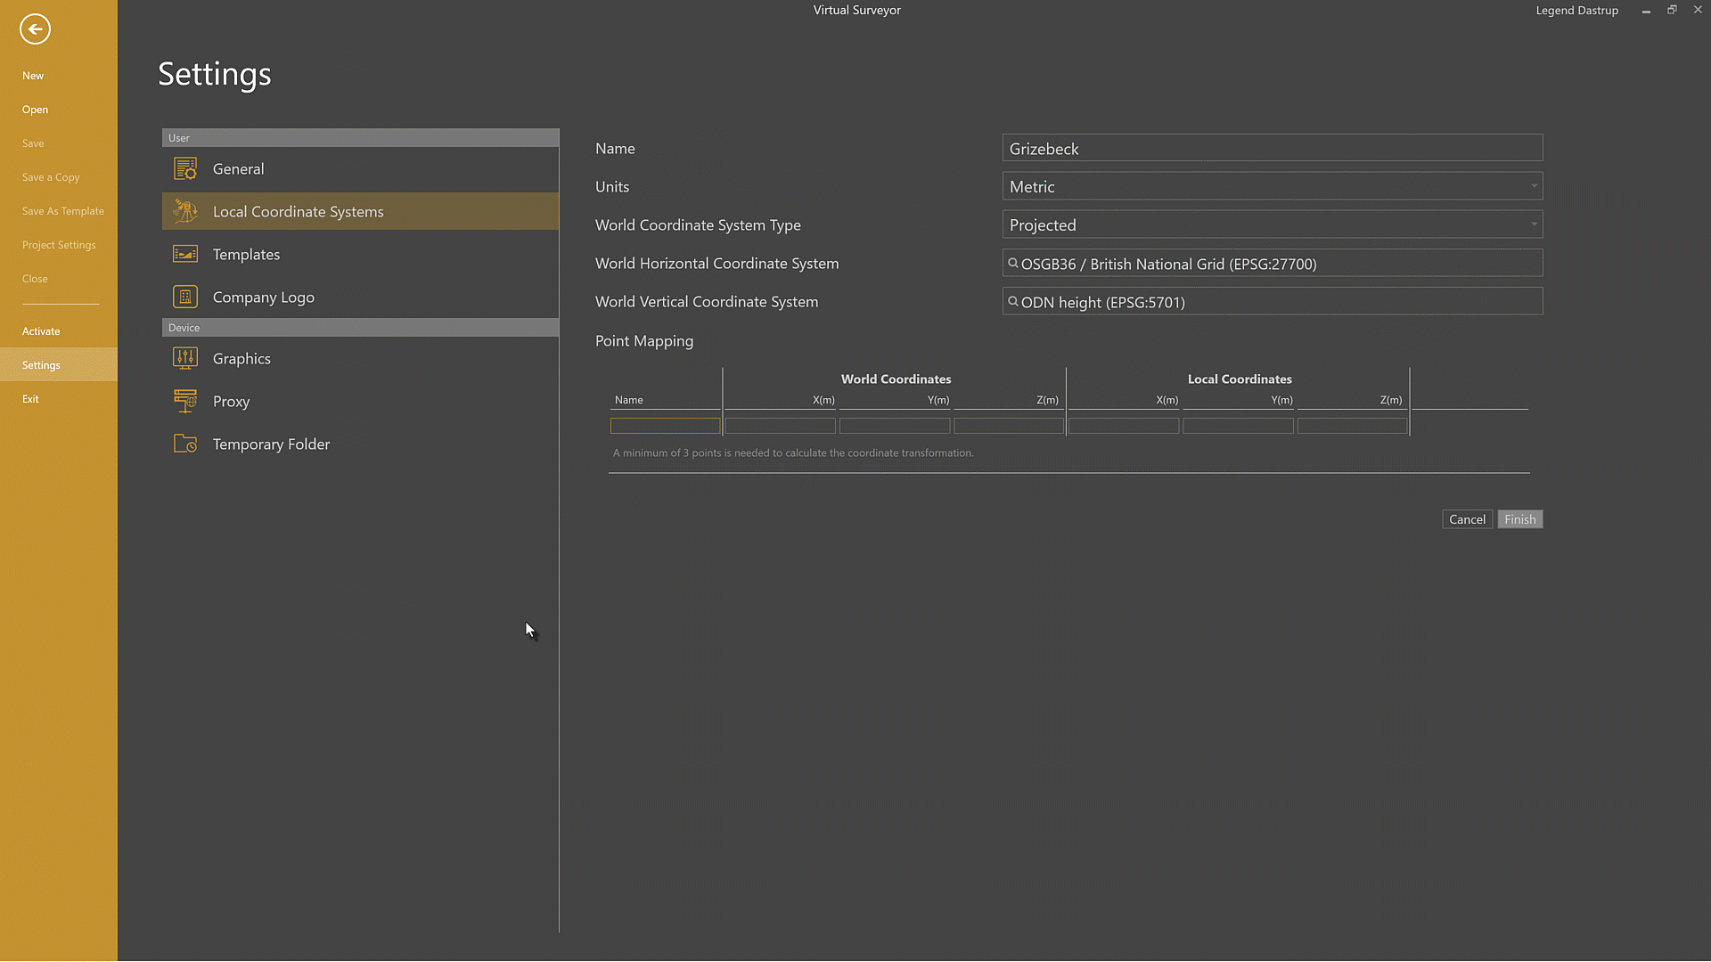The image size is (1711, 962).
Task: Click the Templates image icon
Action: [x=184, y=254]
